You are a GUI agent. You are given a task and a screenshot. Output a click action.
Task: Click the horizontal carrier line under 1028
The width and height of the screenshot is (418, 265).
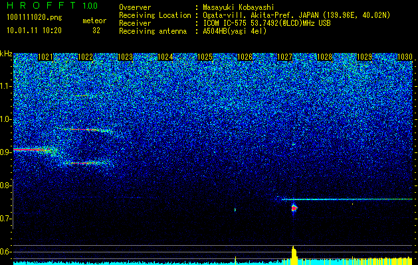(347, 199)
